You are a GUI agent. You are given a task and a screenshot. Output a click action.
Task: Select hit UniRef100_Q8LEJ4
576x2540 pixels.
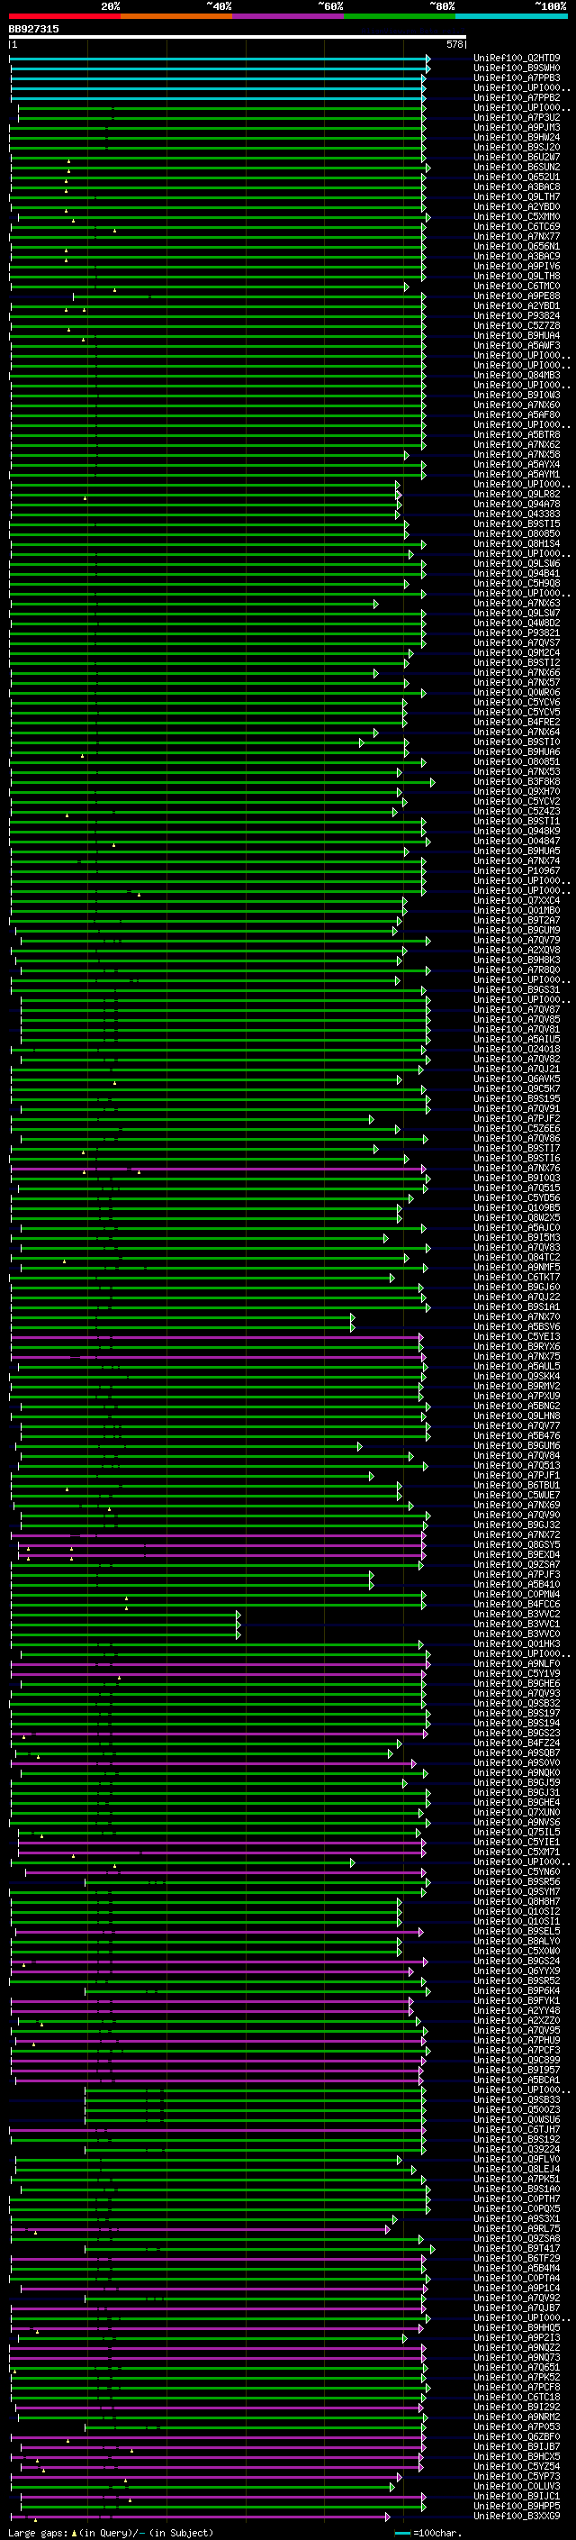(x=517, y=2168)
